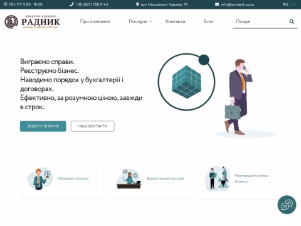This screenshot has height=226, width=301.
Task: Open the Про компанію menu item
Action: [x=95, y=21]
